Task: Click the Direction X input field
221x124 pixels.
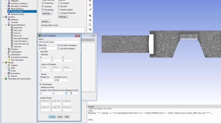Action: point(45,61)
